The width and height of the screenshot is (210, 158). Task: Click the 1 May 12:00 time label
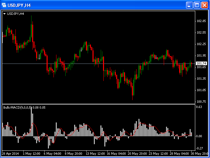[x=31, y=153]
